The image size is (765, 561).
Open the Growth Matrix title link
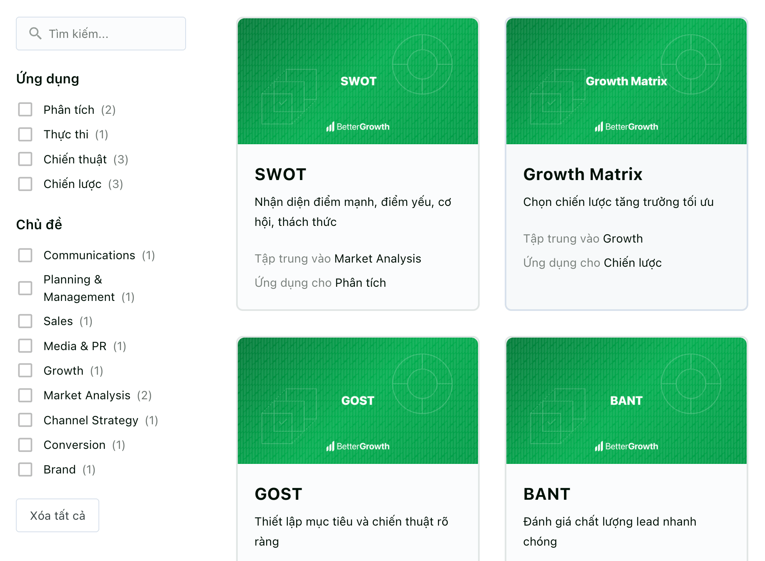583,174
